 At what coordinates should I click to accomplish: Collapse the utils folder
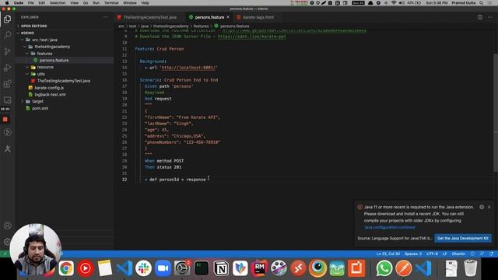click(41, 74)
